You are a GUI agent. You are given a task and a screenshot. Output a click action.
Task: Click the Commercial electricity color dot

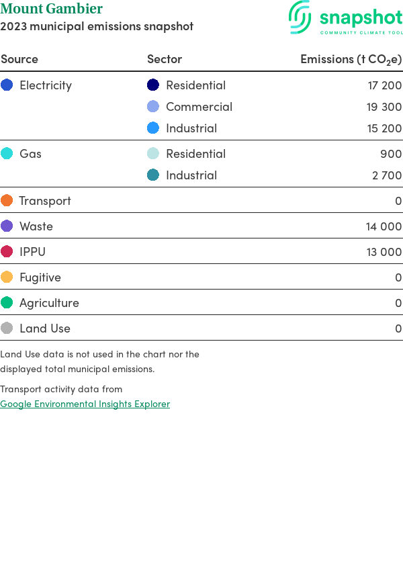tap(153, 107)
